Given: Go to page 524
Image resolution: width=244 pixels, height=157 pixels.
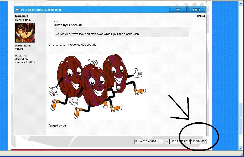Looking at the screenshot, I should click(198, 141).
